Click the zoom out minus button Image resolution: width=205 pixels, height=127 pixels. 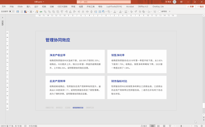(x=174, y=126)
